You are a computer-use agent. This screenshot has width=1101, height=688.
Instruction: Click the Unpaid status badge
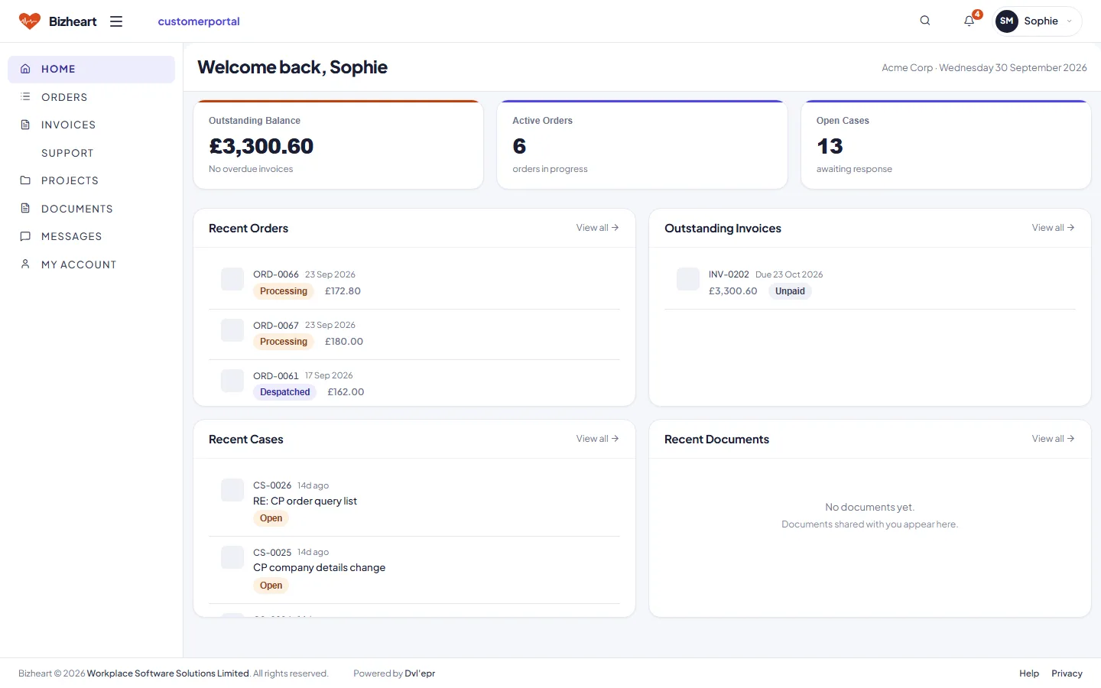[790, 291]
